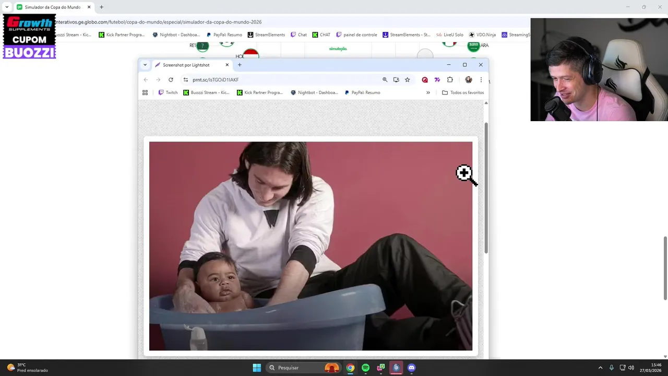Open the Chrome three-dot menu in the Lightshot window
The width and height of the screenshot is (668, 376).
(x=481, y=80)
